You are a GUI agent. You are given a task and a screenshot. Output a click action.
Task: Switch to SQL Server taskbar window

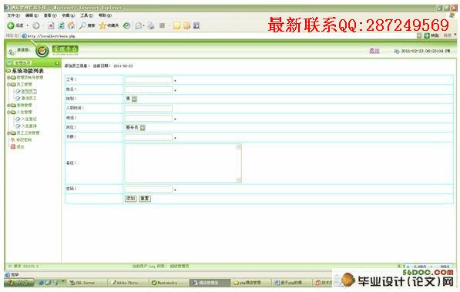[87, 283]
